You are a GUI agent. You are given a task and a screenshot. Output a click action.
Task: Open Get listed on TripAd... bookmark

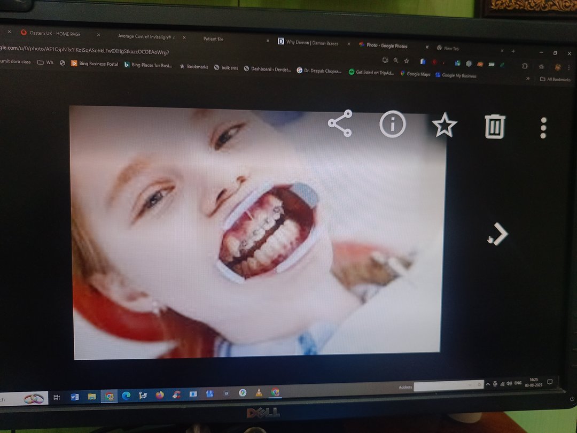point(371,73)
